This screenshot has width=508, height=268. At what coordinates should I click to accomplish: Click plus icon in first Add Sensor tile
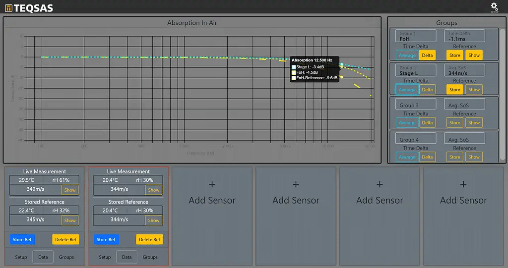[x=212, y=184]
